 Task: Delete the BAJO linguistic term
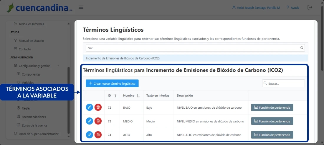(x=98, y=107)
